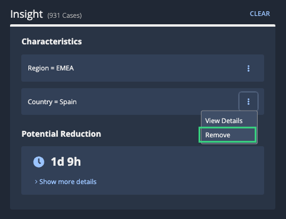286x219 pixels.
Task: Clear the insight with the CLEAR link
Action: coord(260,14)
